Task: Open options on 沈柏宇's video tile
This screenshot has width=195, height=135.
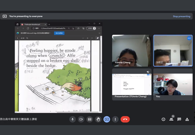Action: click(189, 38)
